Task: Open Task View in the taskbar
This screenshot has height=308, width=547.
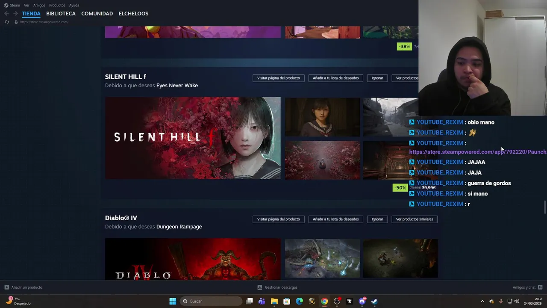Action: point(250,301)
